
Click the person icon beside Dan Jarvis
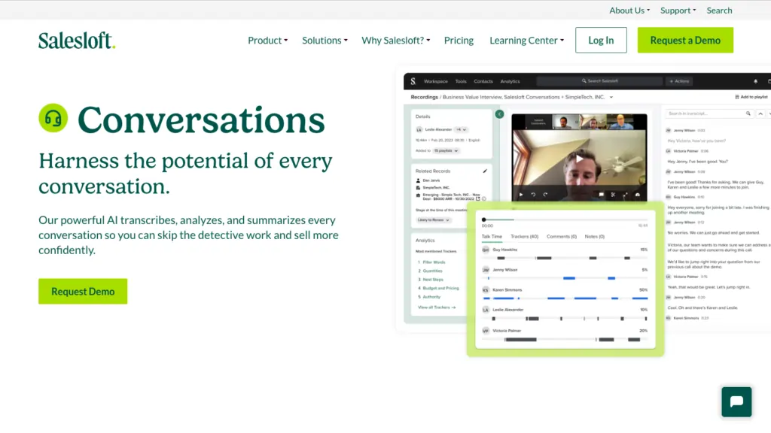coord(418,180)
